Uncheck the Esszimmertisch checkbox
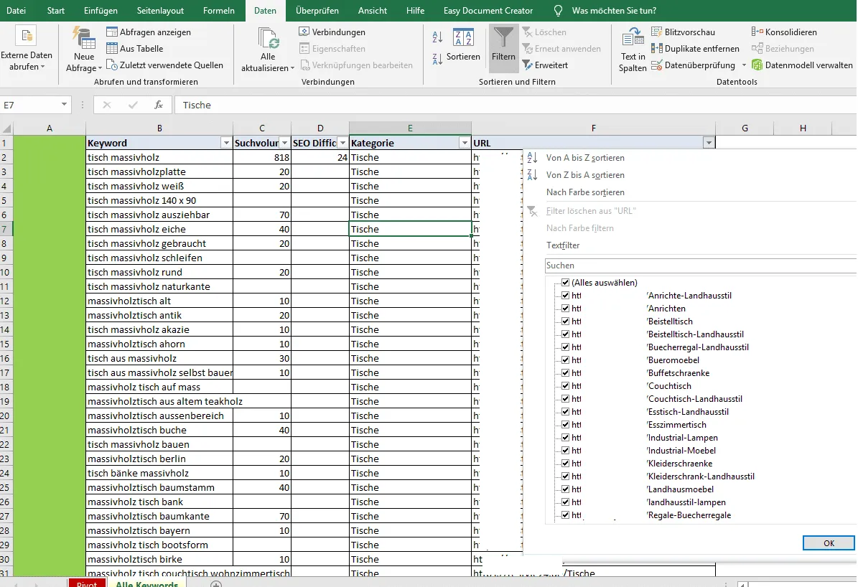 click(565, 425)
